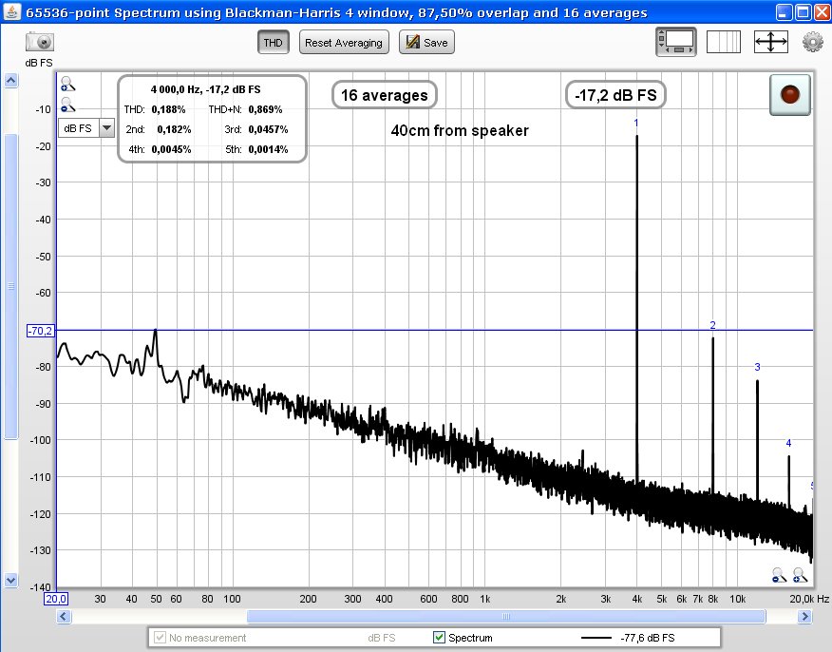Open the dB FS units dropdown

tap(86, 128)
